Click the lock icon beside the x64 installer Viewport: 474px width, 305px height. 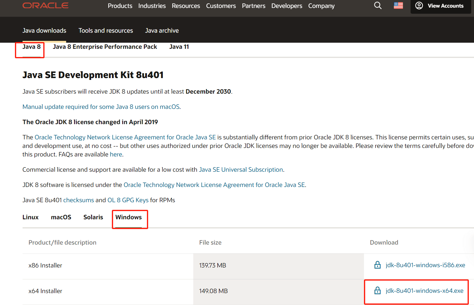coord(377,291)
